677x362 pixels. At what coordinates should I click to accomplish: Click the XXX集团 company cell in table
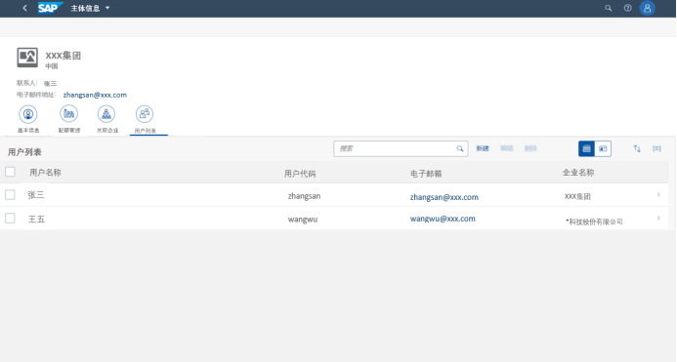(x=577, y=196)
